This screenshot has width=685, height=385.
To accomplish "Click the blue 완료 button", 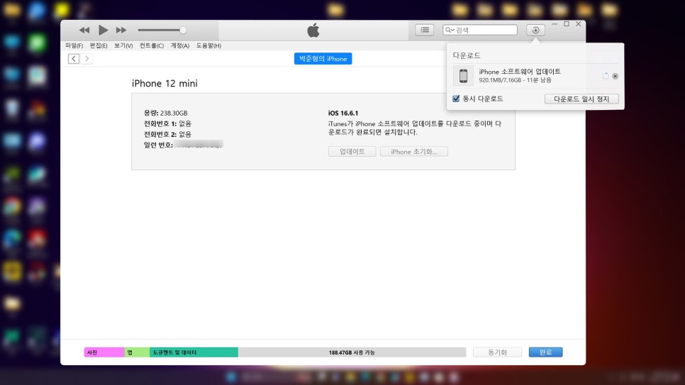I will pos(545,352).
